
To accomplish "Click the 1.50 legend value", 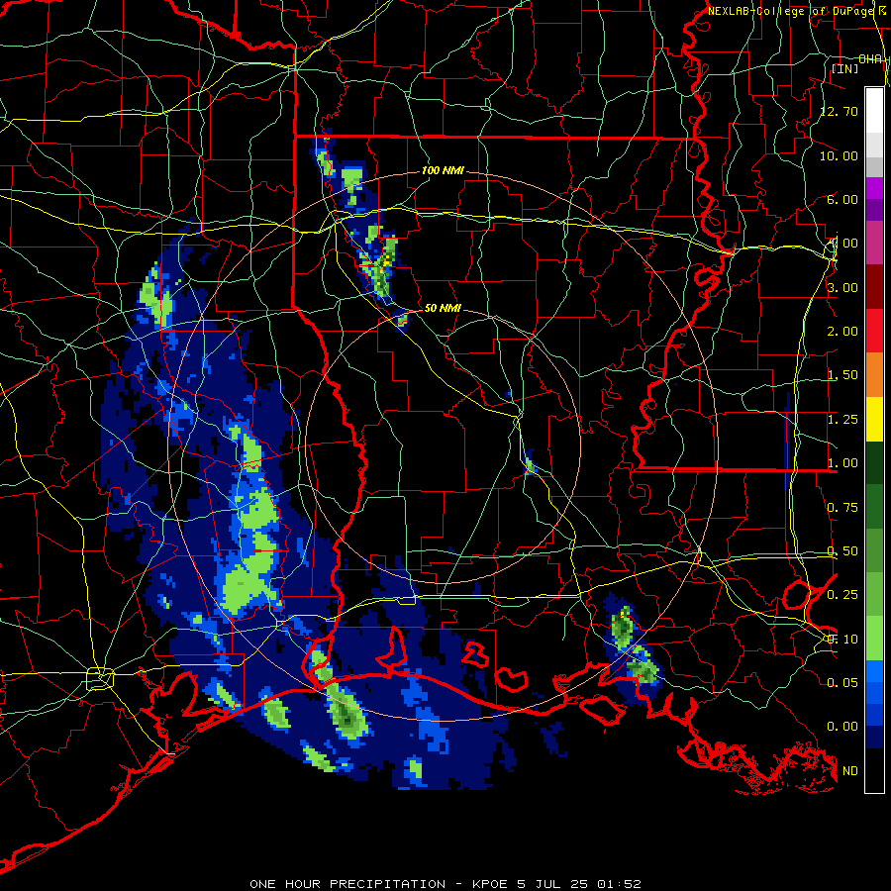I will coord(842,375).
